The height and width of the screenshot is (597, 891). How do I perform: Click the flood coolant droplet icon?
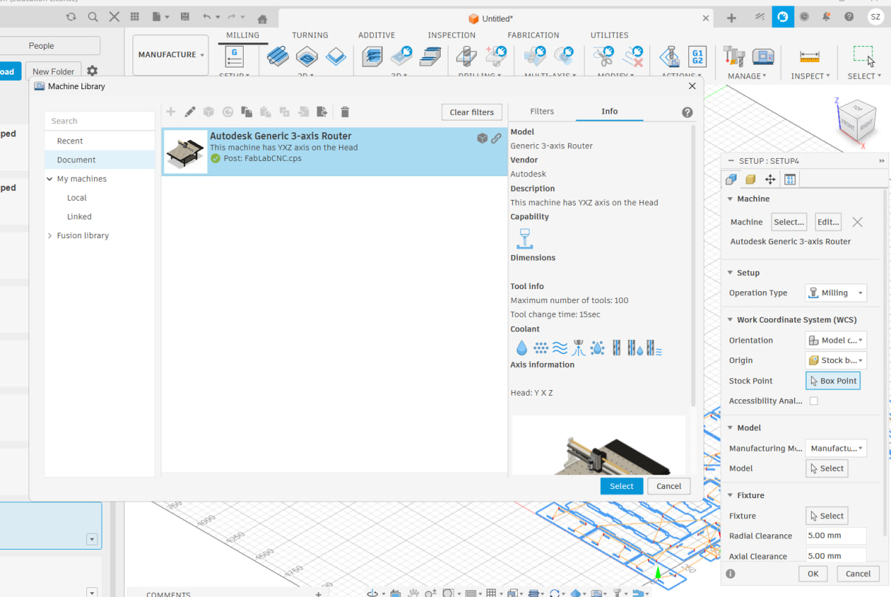pos(521,348)
